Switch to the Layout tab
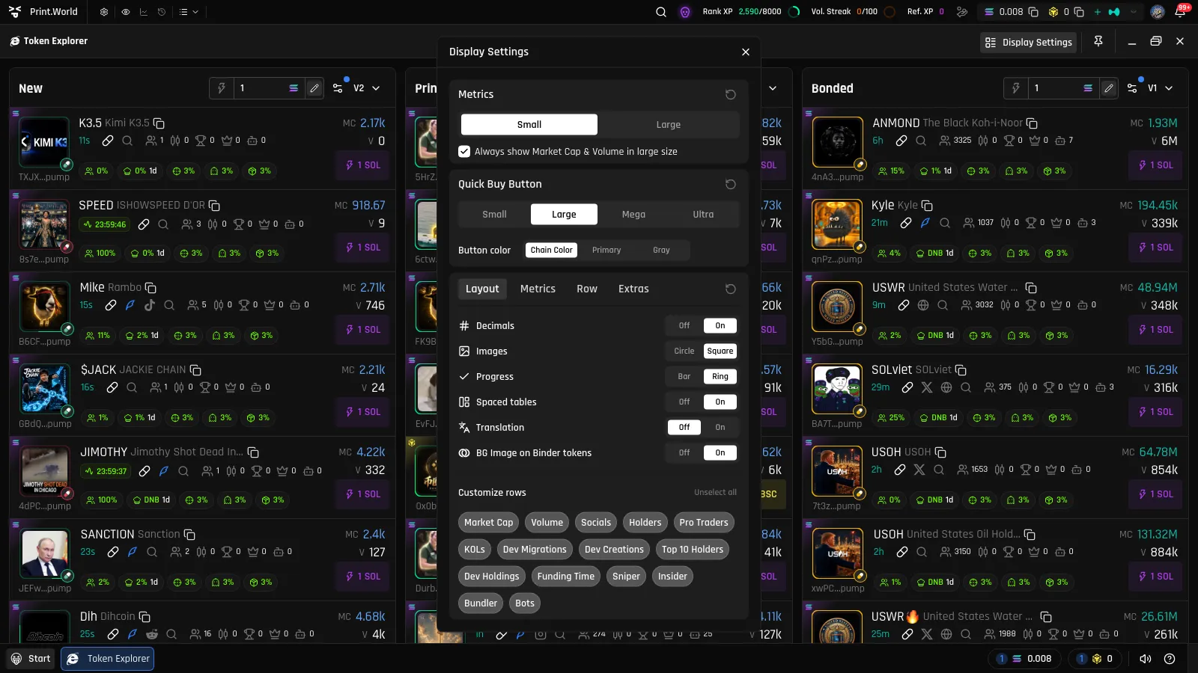Viewport: 1198px width, 673px height. pos(482,289)
